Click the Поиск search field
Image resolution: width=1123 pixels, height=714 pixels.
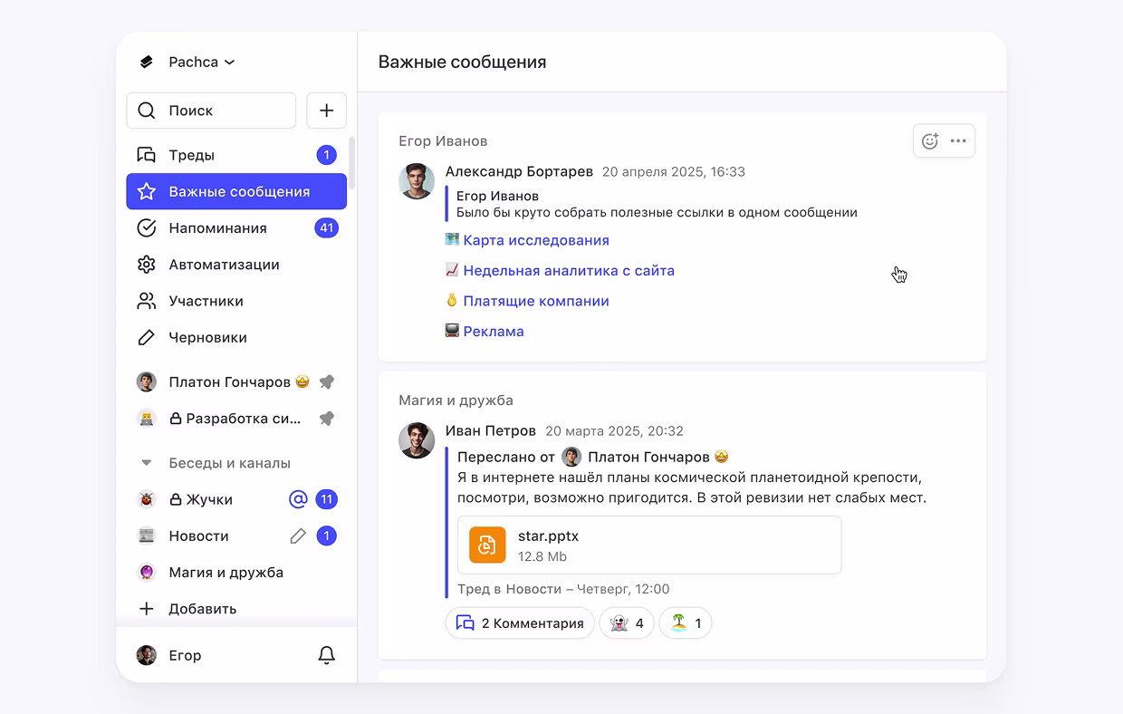pos(211,111)
